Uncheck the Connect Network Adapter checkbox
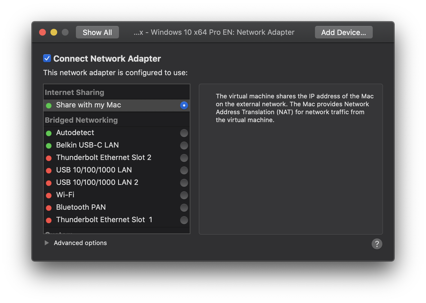Screen dimensions: 426x303 click(x=47, y=58)
